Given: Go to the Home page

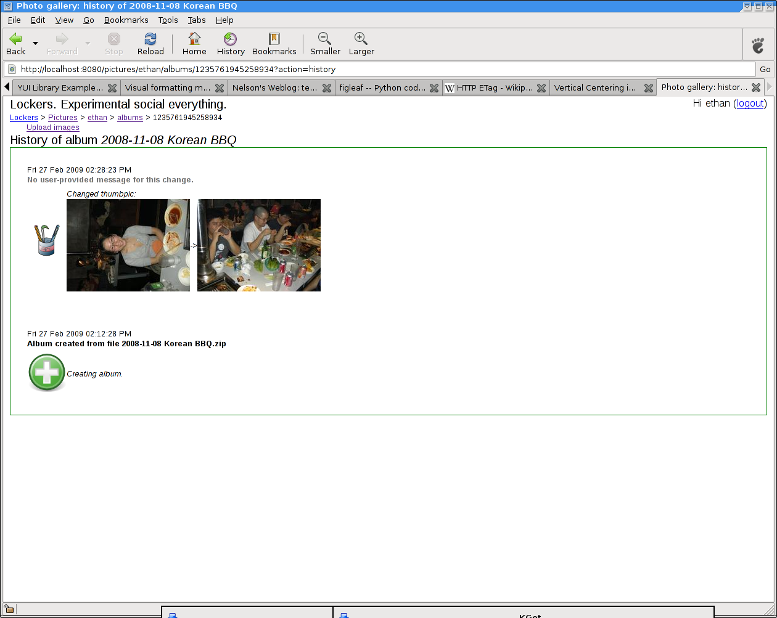Looking at the screenshot, I should point(194,44).
